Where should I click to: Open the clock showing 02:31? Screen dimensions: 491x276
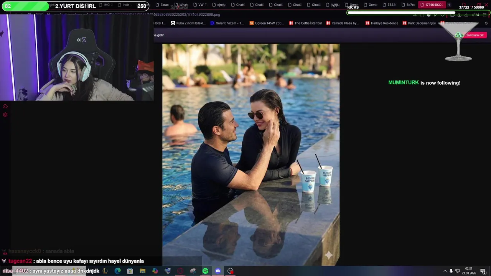coord(469,271)
